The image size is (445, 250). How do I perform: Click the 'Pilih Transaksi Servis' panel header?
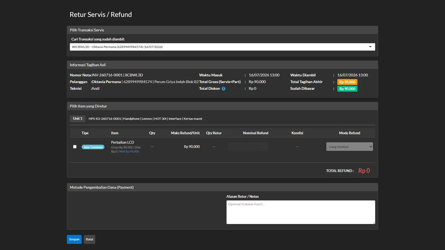click(222, 30)
